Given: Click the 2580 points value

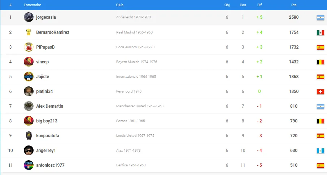Looking at the screenshot, I should tap(294, 17).
